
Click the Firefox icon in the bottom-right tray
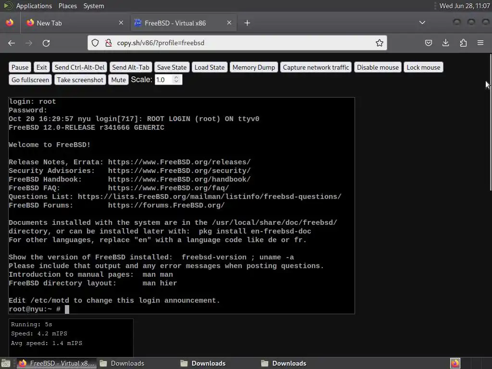[455, 363]
